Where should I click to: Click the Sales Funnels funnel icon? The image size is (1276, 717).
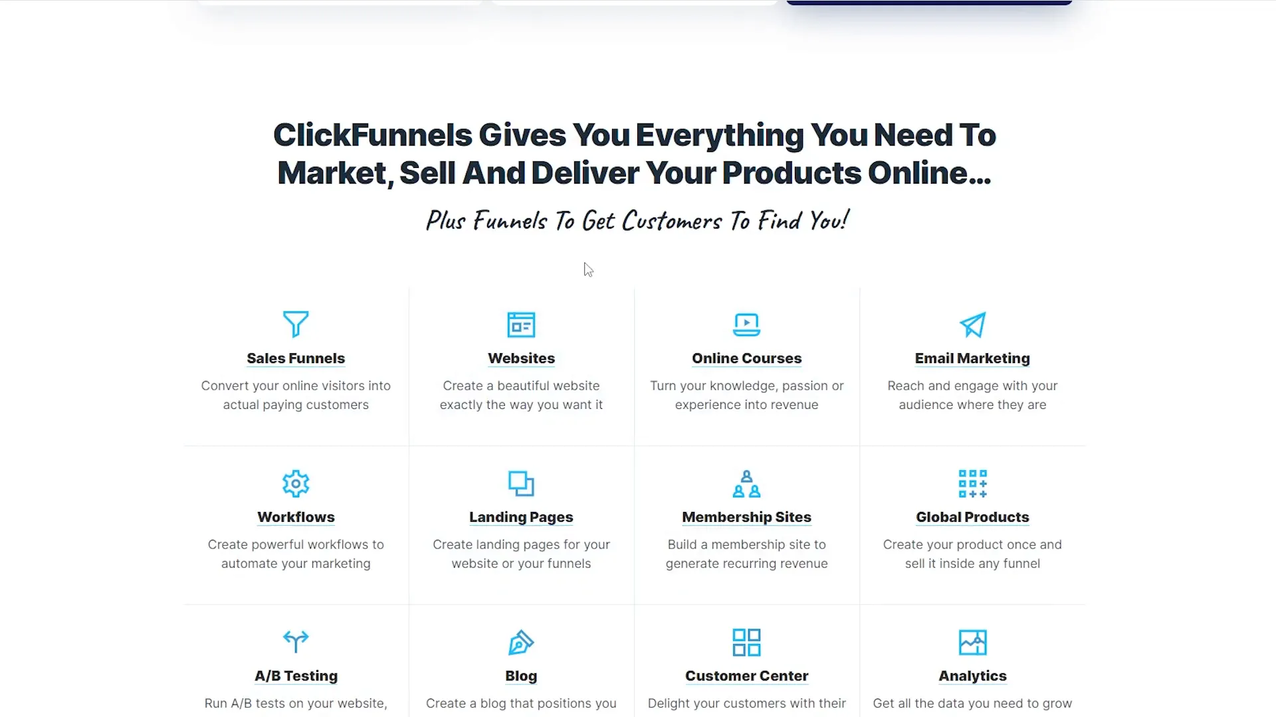pos(295,324)
